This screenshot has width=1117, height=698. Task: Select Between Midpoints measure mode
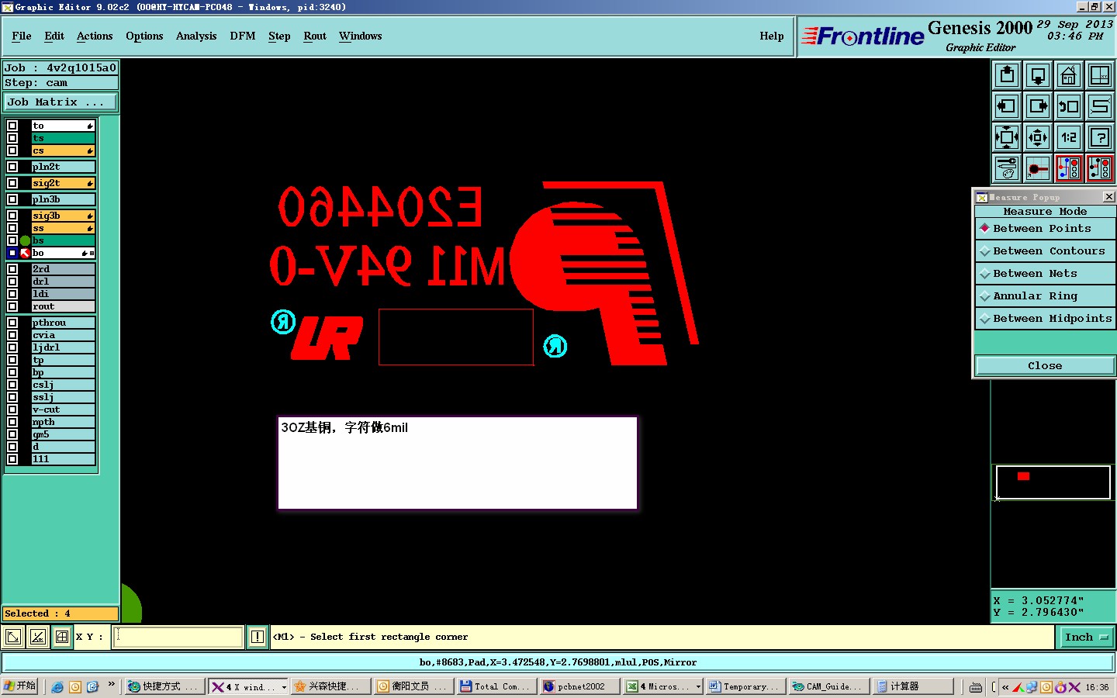pyautogui.click(x=1045, y=319)
